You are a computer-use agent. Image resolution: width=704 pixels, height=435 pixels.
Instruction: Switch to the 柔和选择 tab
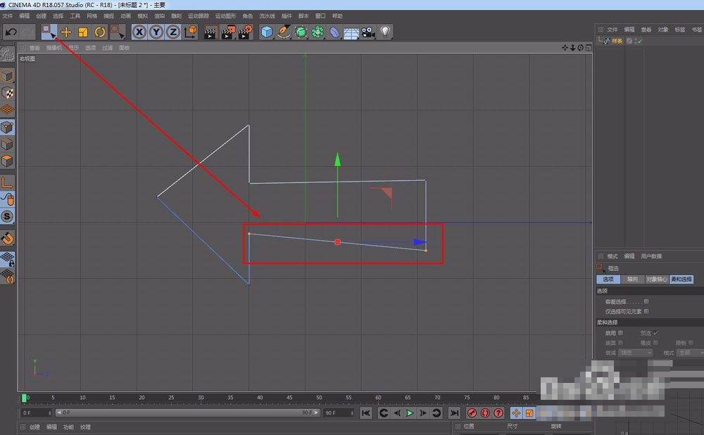(681, 279)
